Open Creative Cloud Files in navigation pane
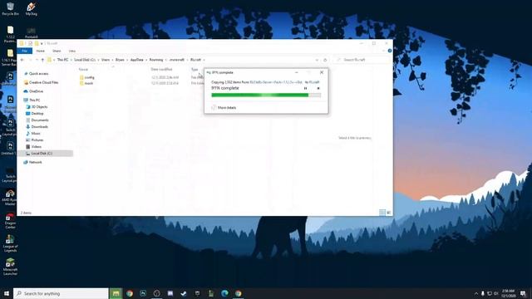This screenshot has height=299, width=532. click(x=43, y=83)
